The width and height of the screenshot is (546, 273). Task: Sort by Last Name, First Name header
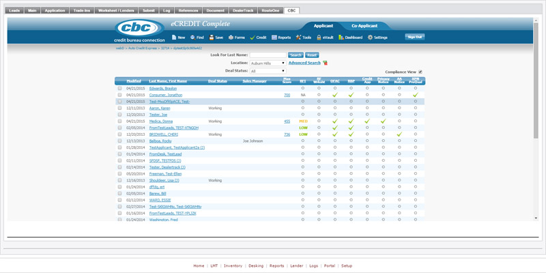168,81
